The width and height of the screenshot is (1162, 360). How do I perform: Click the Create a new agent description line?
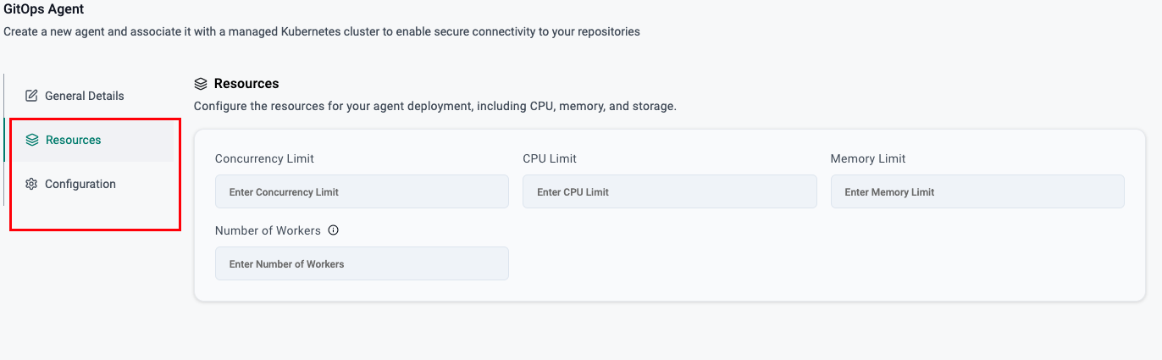coord(322,32)
